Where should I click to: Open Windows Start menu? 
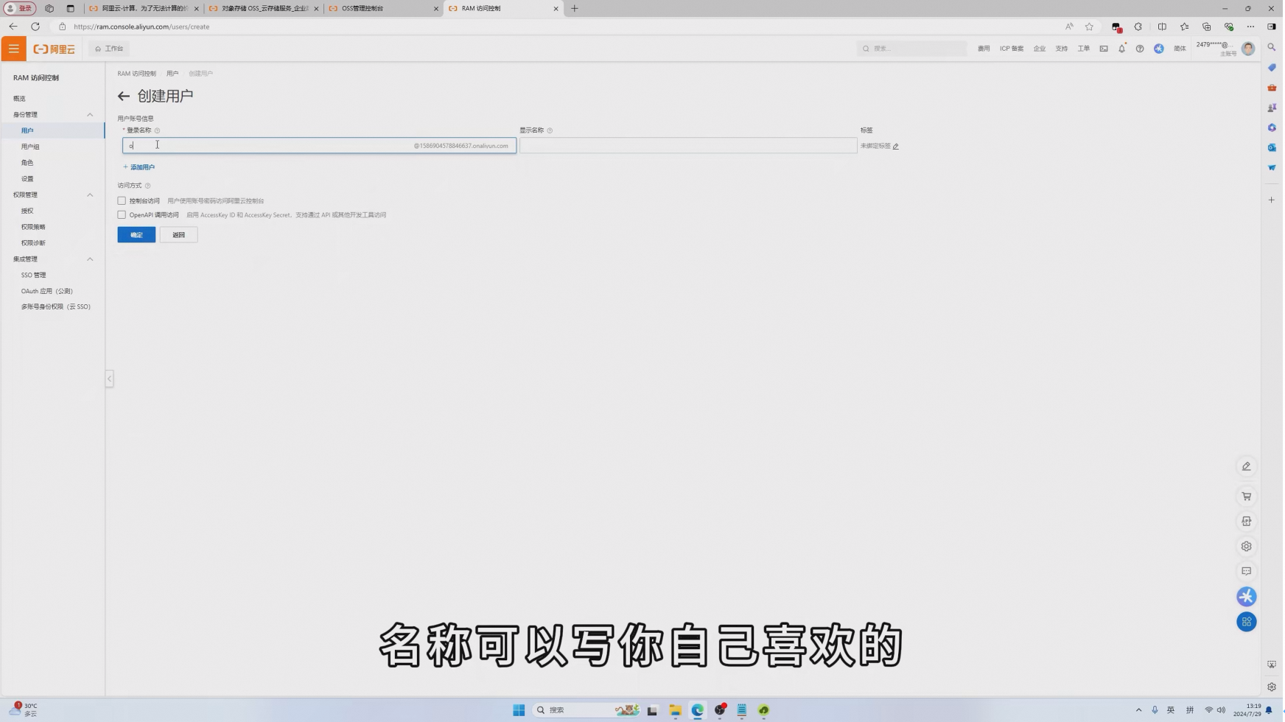coord(519,710)
